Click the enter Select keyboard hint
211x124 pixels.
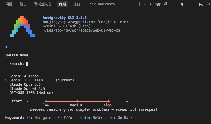[93, 118]
